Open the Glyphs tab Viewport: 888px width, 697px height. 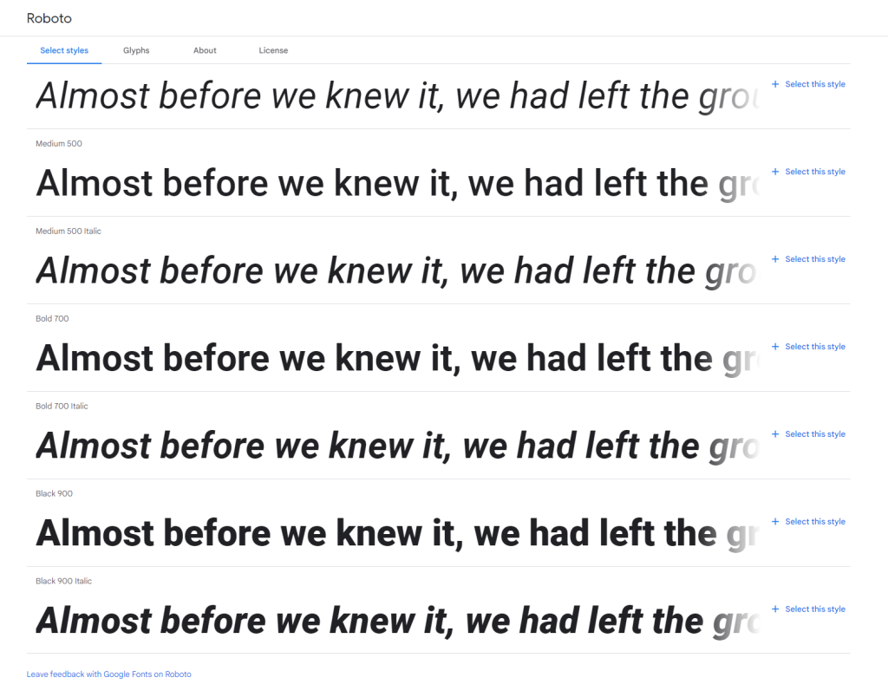point(136,50)
